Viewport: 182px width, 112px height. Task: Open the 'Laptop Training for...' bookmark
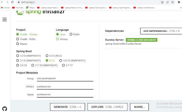(x=96, y=8)
